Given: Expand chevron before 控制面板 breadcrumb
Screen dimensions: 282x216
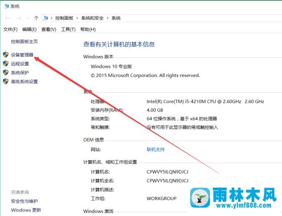Looking at the screenshot, I should [x=52, y=18].
